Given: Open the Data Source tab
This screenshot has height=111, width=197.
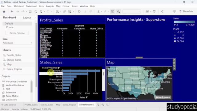Looking at the screenshot, I should pyautogui.click(x=9, y=105).
